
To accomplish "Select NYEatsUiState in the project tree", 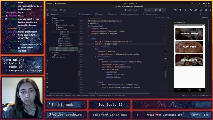I will point(65,43).
